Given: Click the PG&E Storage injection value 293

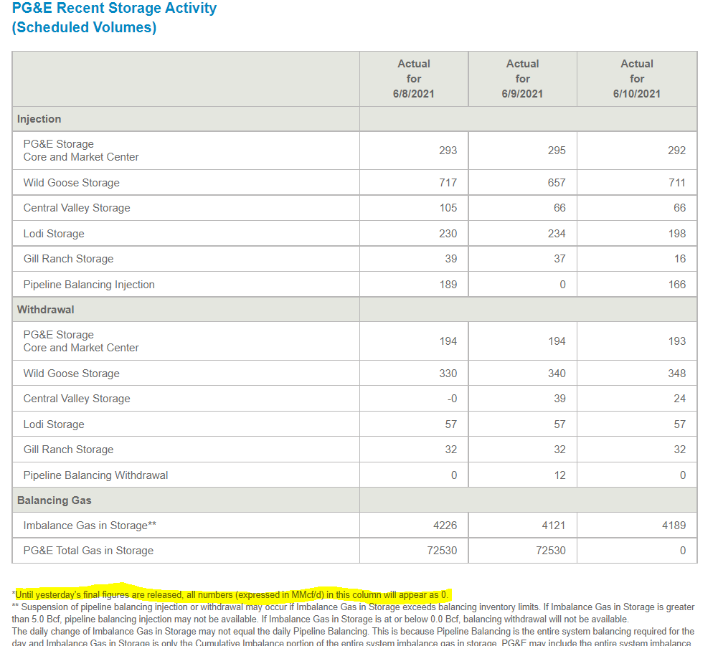Looking at the screenshot, I should 448,151.
